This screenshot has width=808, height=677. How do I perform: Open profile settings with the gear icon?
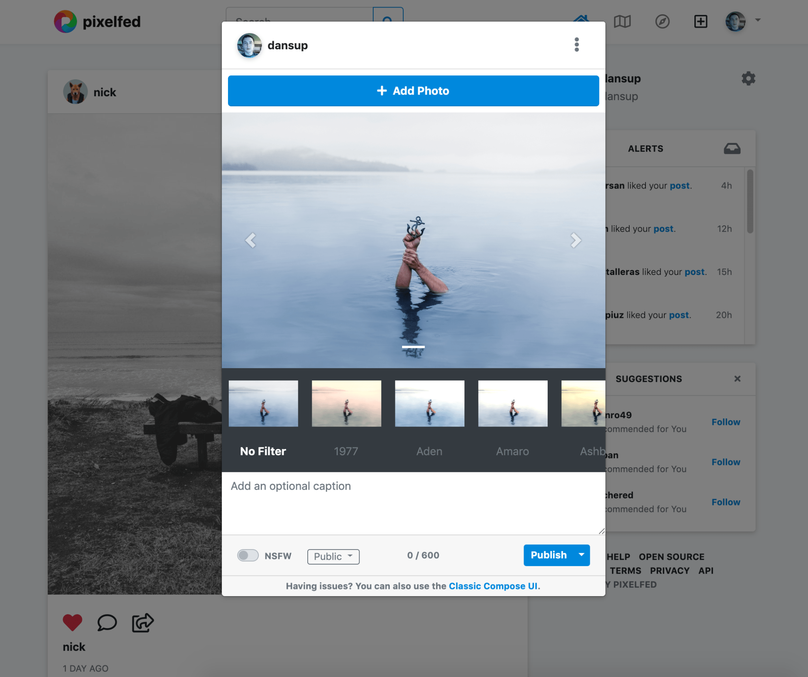coord(748,79)
